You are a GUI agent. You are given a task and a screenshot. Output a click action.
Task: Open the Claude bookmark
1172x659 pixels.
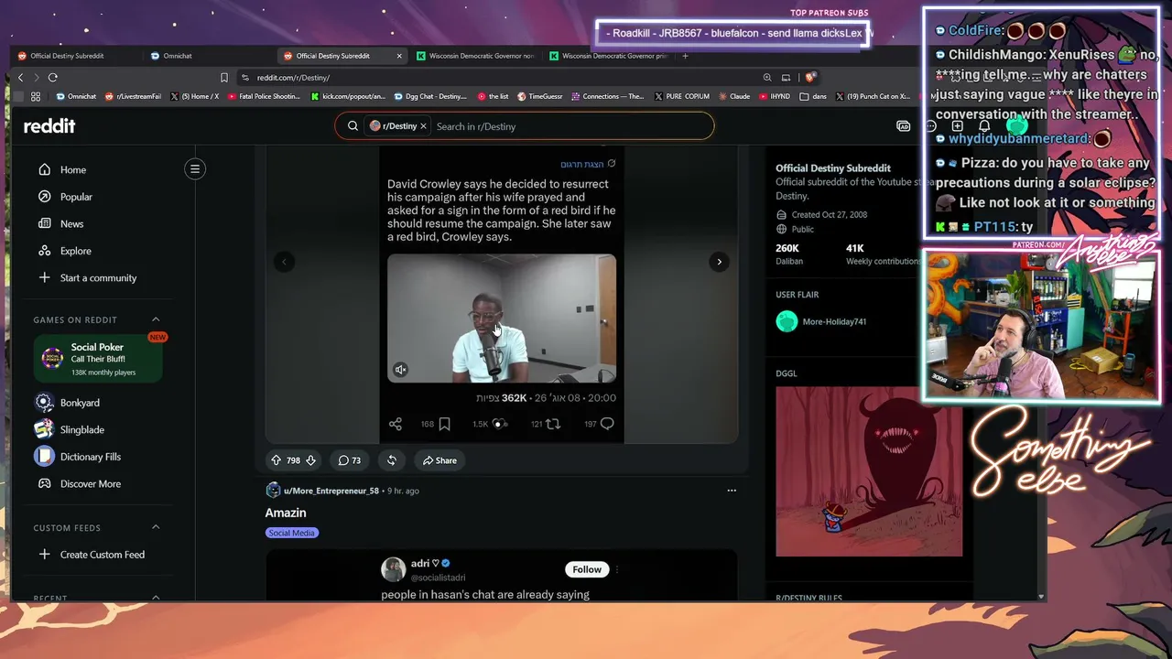click(x=734, y=96)
